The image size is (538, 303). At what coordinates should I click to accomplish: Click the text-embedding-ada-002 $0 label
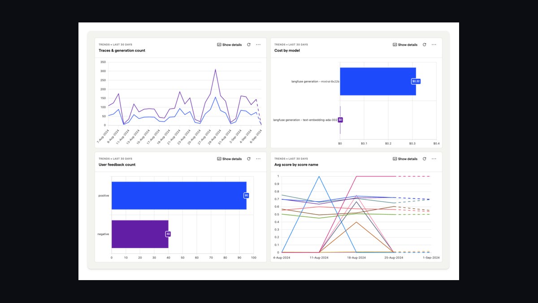[340, 120]
